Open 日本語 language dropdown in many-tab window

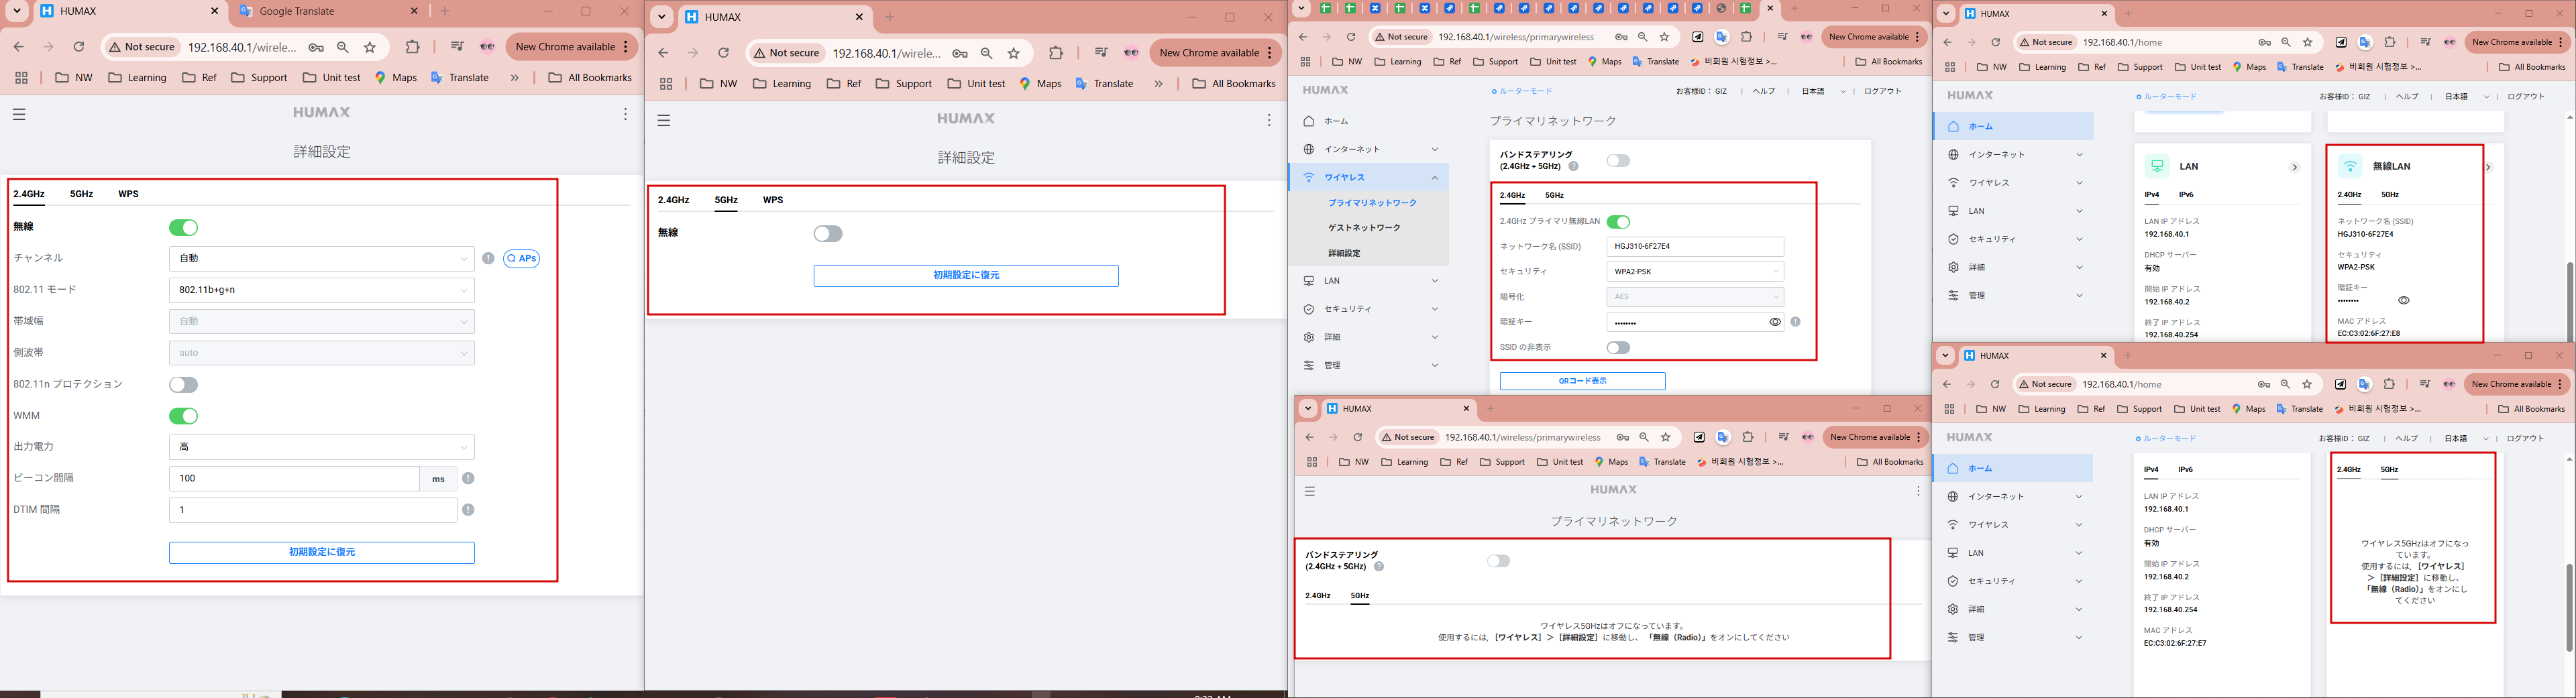point(1823,91)
